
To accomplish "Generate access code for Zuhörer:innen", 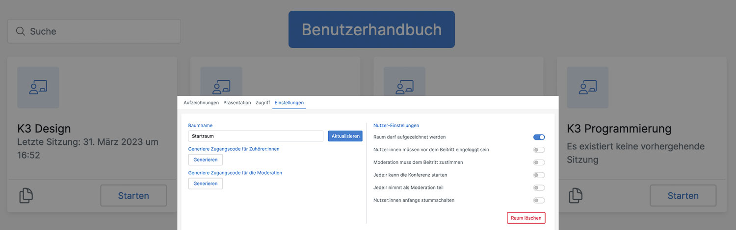I will tap(205, 160).
